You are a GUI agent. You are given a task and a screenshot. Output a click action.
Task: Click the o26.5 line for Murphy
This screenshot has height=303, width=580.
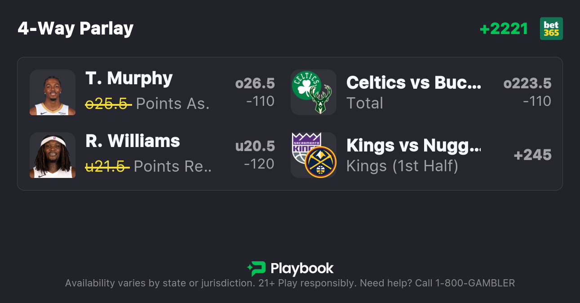tap(255, 83)
